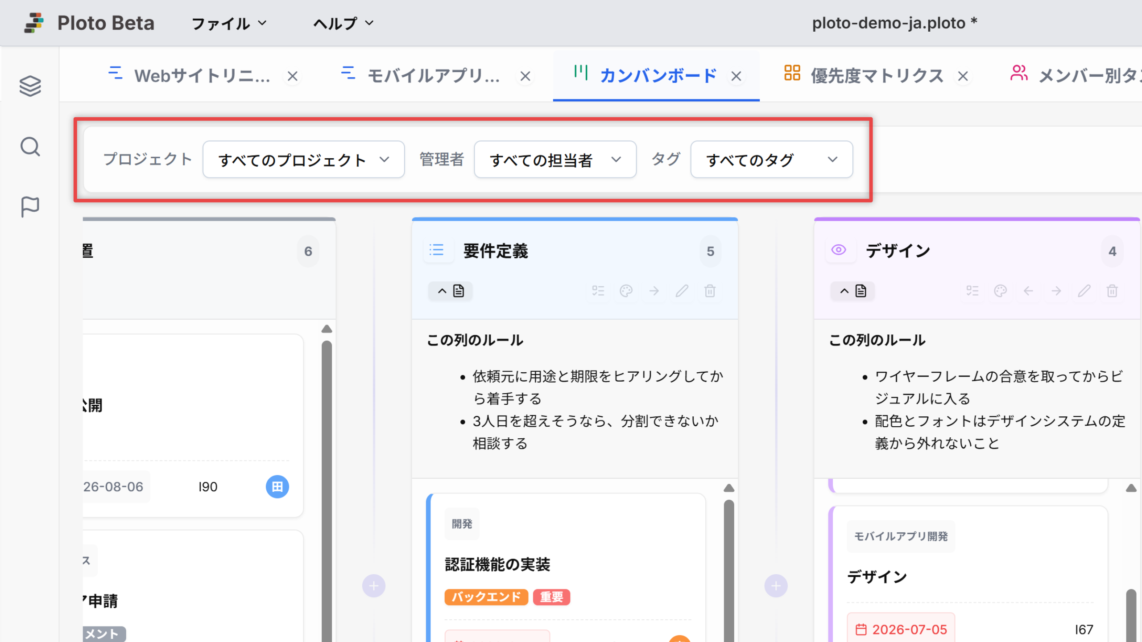Click scroll-up arrow in leftmost column
The height and width of the screenshot is (642, 1142).
327,329
